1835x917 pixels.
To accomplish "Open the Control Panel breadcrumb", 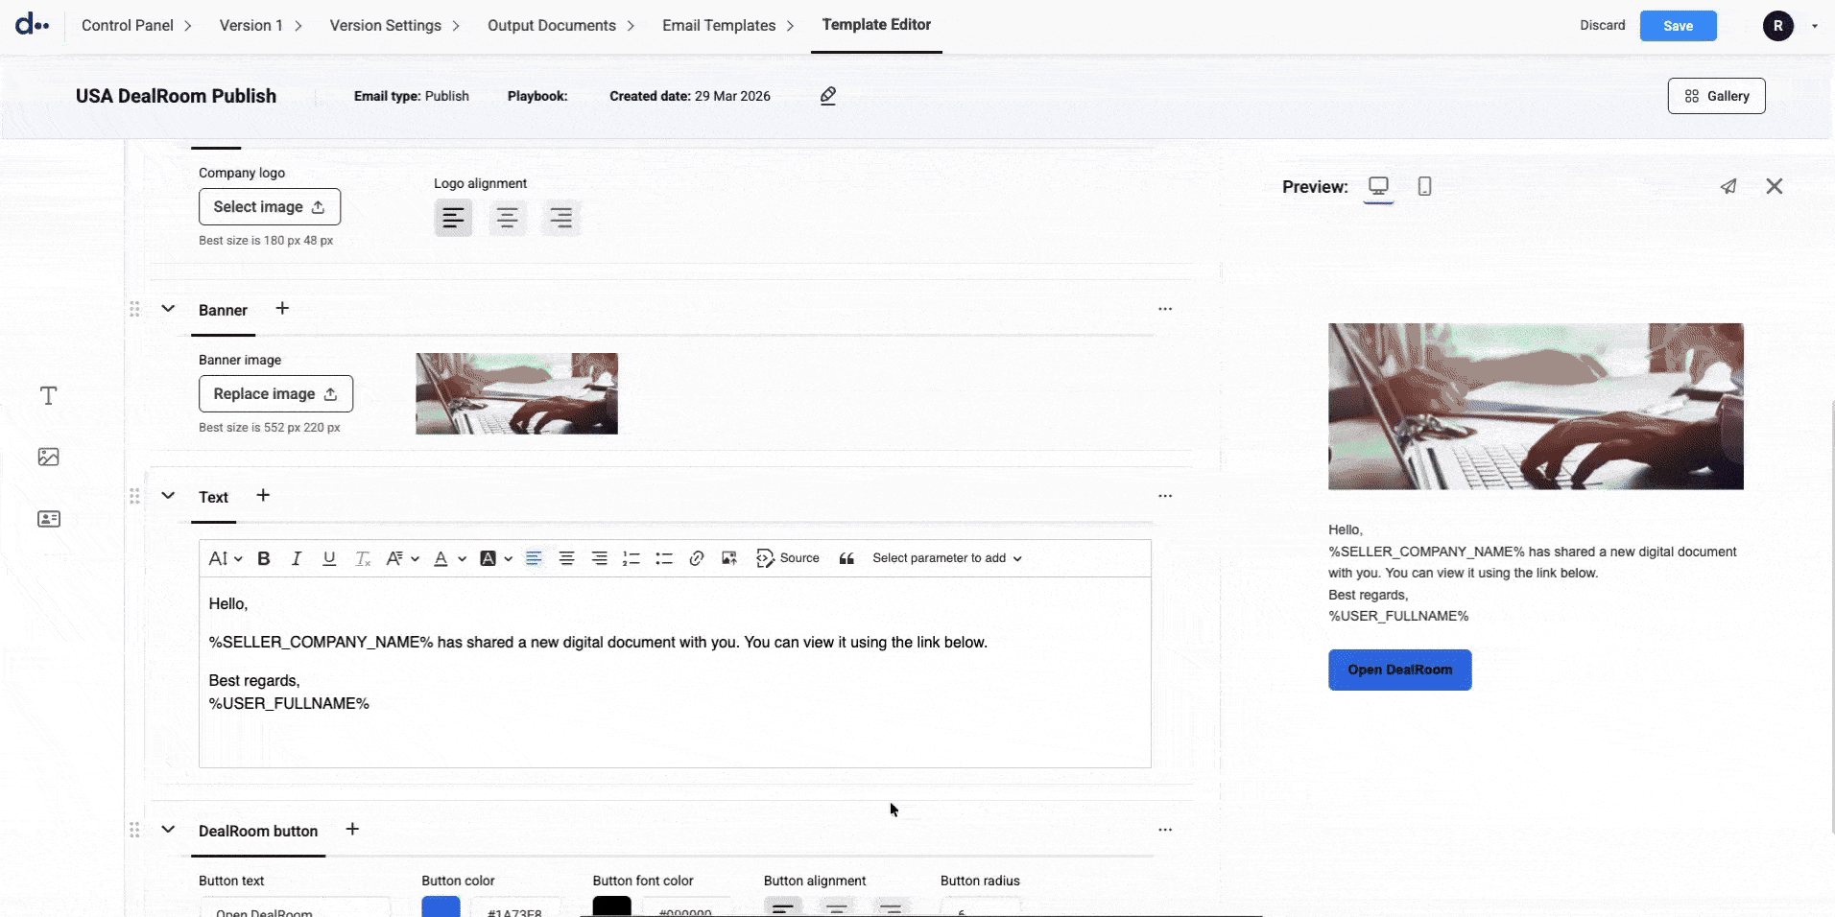I will pyautogui.click(x=127, y=25).
